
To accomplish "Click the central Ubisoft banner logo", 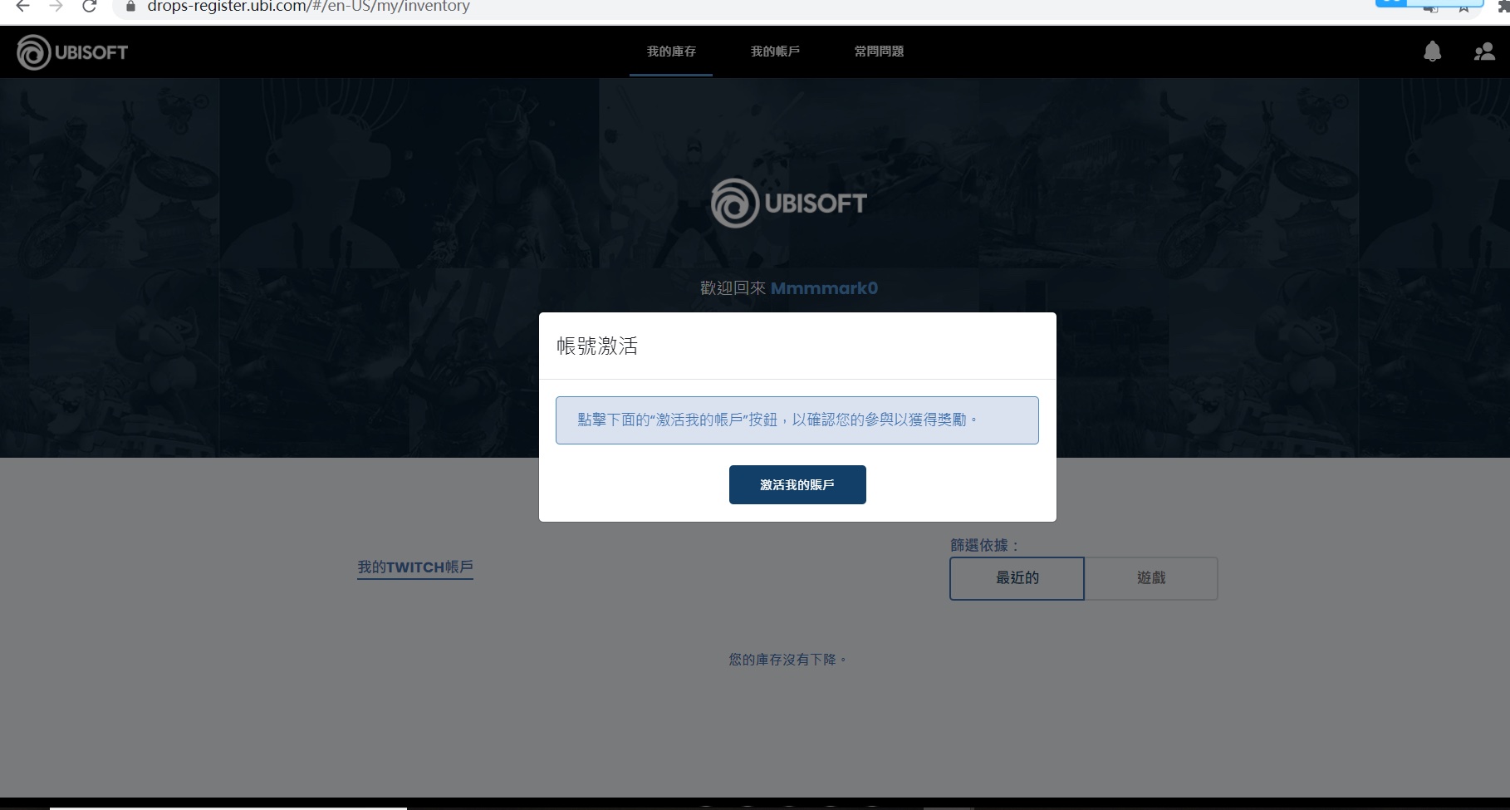I will pyautogui.click(x=789, y=203).
